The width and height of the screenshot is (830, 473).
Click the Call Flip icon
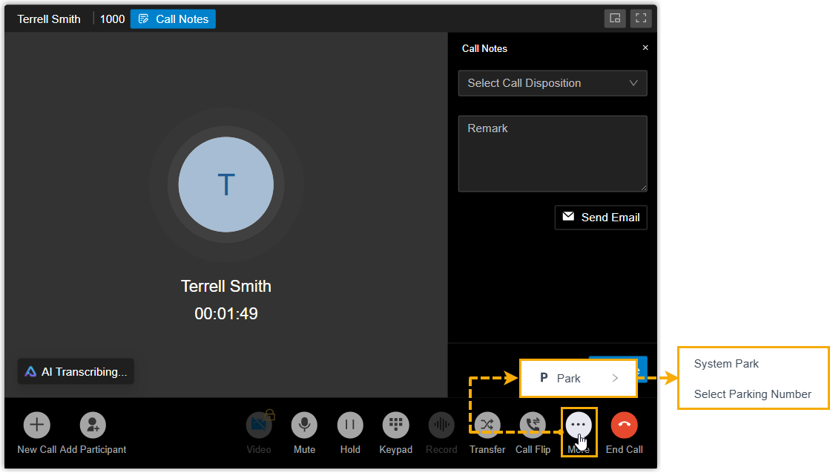pyautogui.click(x=533, y=425)
